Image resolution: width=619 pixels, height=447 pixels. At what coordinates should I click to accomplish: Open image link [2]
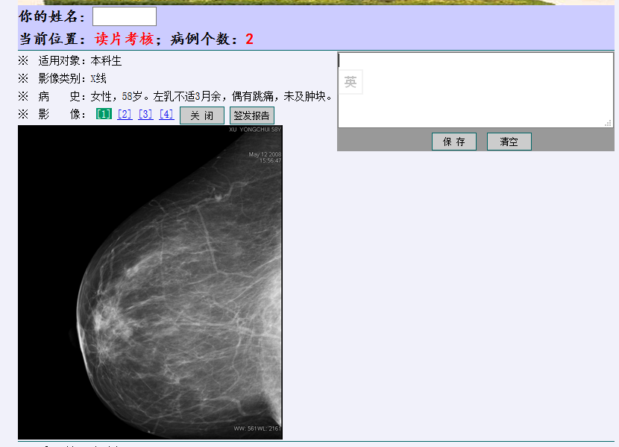tap(125, 115)
